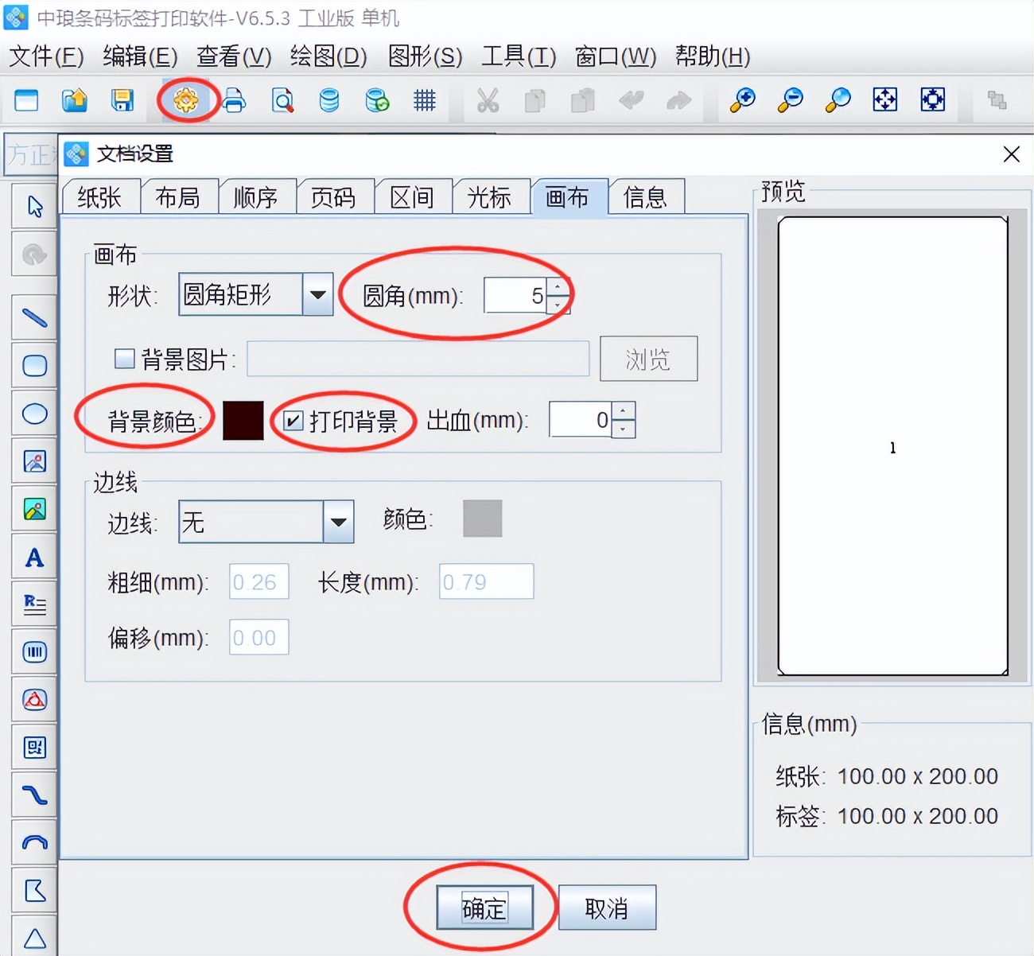Click the Print icon in toolbar
Viewport: 1034px width, 956px height.
[x=234, y=100]
